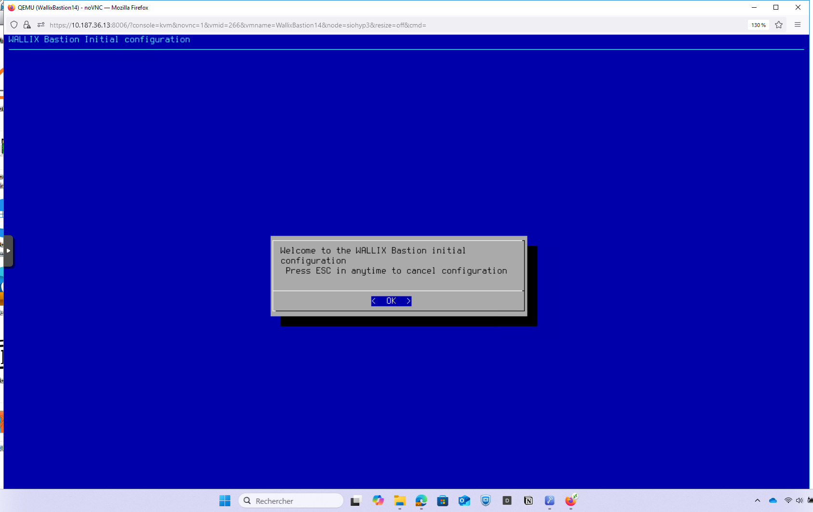
Task: Open Task View from the taskbar
Action: tap(355, 501)
